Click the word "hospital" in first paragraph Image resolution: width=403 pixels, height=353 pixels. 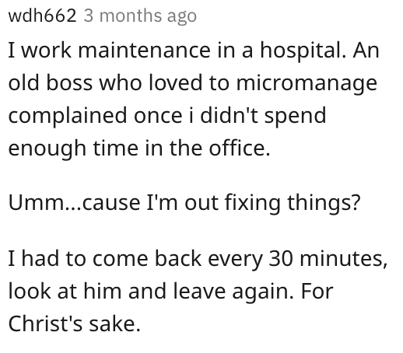[303, 51]
